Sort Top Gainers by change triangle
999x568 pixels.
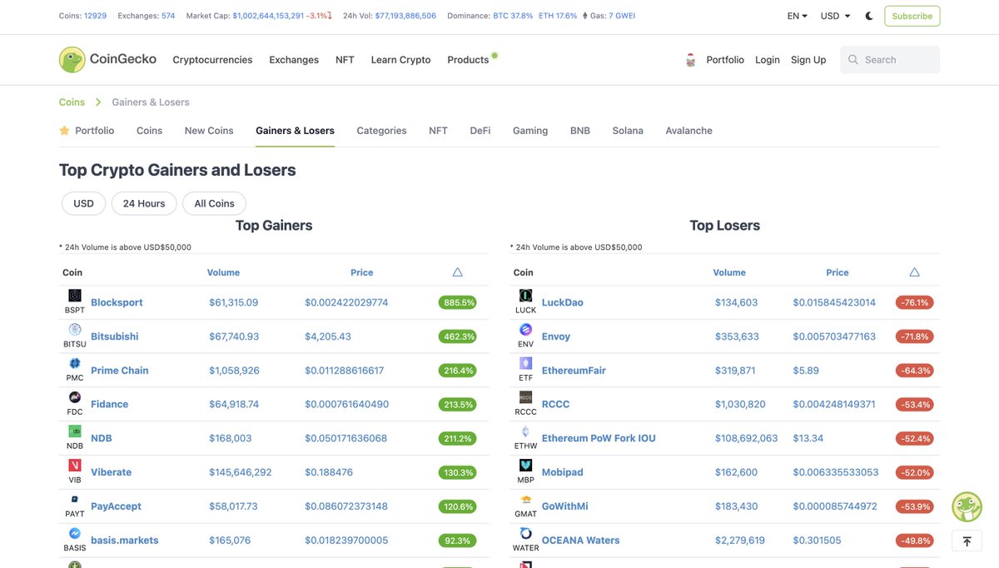[x=457, y=272]
